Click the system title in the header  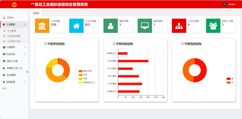coord(59,5)
